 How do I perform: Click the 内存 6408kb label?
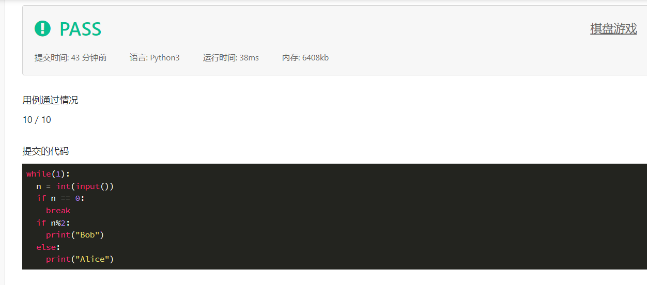(x=305, y=58)
